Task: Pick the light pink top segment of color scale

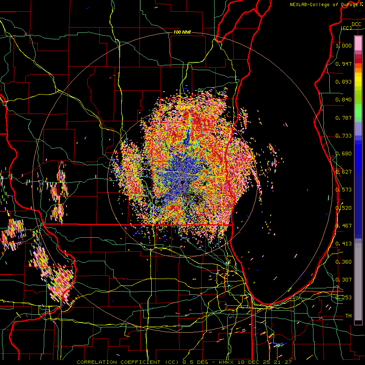Action: click(x=358, y=43)
